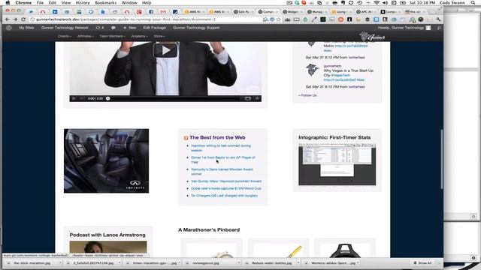This screenshot has height=270, width=481.
Task: Play the video using the large center play button
Action: (x=165, y=50)
